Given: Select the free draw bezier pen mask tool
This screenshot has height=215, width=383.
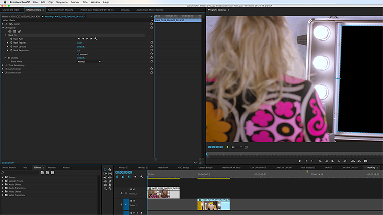Looking at the screenshot, I should coord(20,32).
